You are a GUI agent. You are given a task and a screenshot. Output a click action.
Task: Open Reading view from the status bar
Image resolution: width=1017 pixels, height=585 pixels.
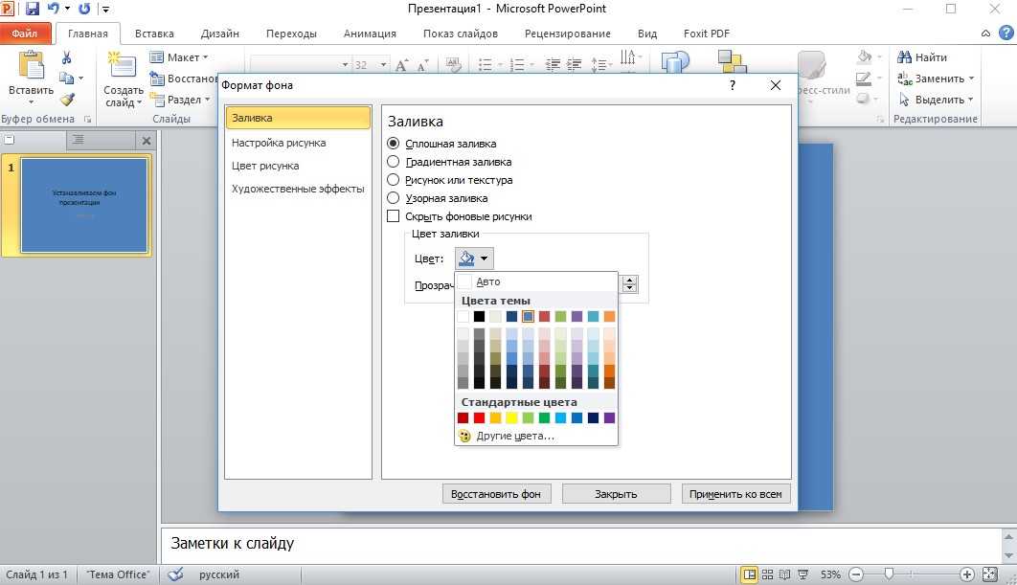pyautogui.click(x=785, y=574)
